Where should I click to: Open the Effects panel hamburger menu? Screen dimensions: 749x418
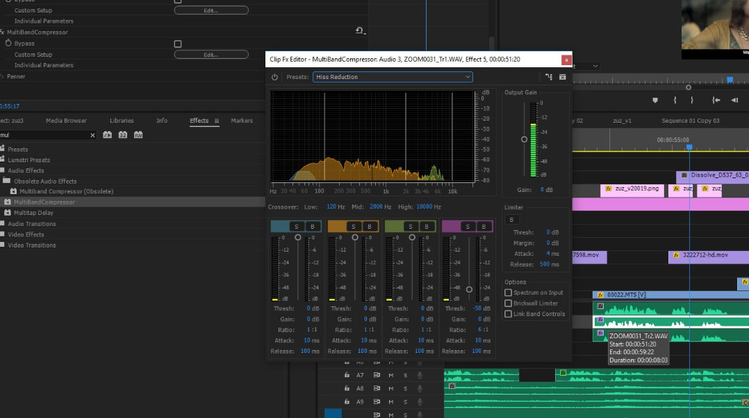pyautogui.click(x=217, y=121)
